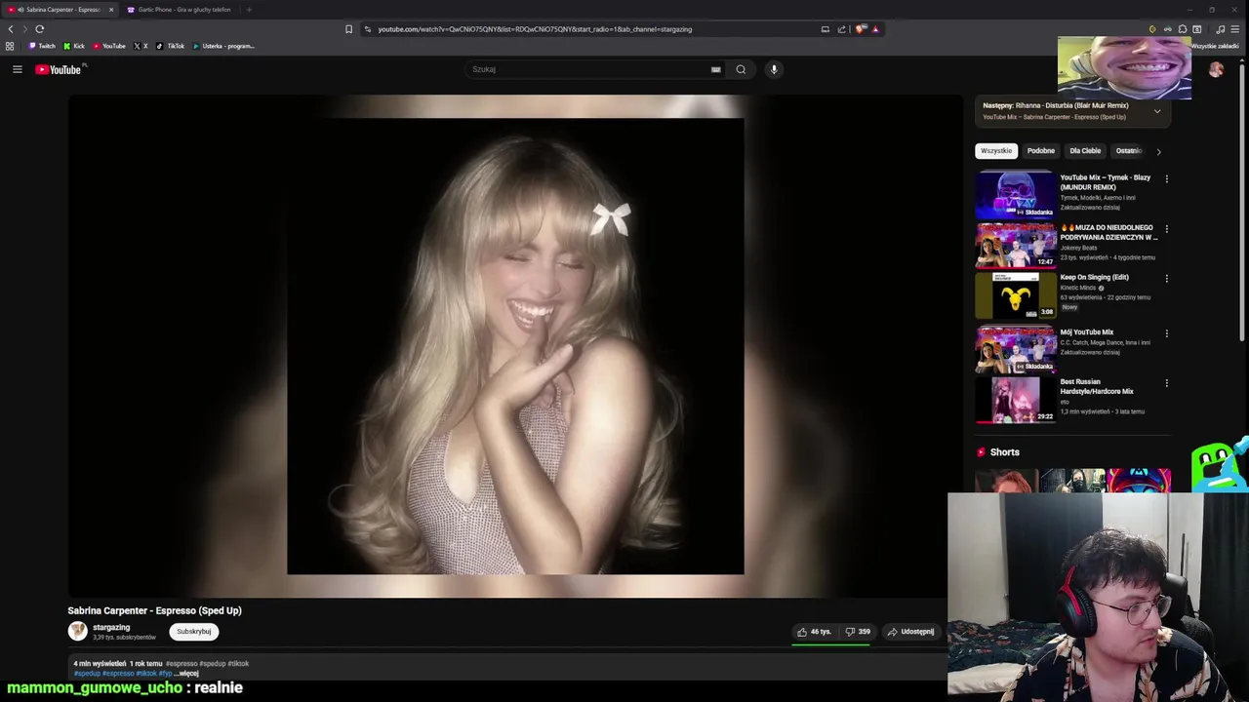Click the Udostępnij share button

[x=910, y=632]
